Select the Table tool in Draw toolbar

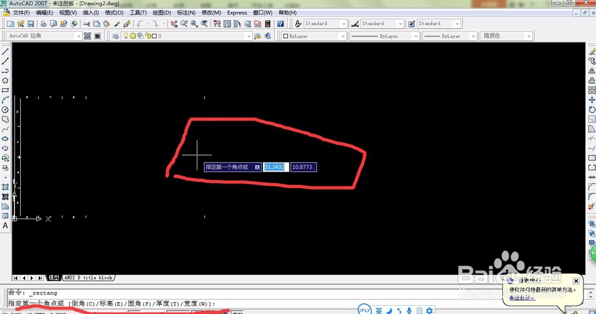coord(5,216)
